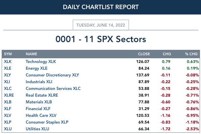
Task: Open the XLK symbol link
Action: [x=8, y=62]
